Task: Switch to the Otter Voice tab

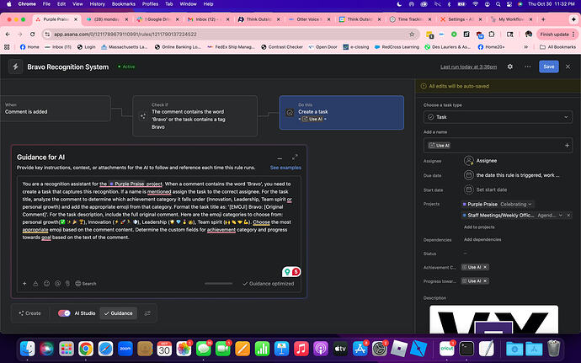Action: (308, 19)
